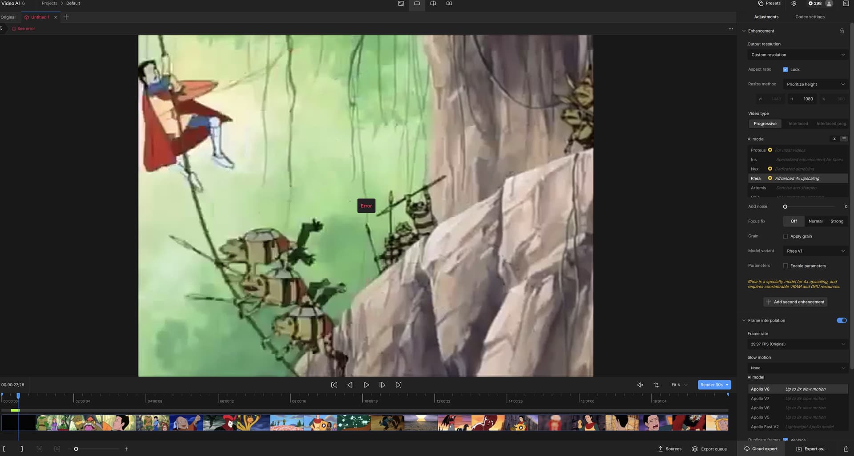
Task: Check the Enable parameters checkbox
Action: 786,266
